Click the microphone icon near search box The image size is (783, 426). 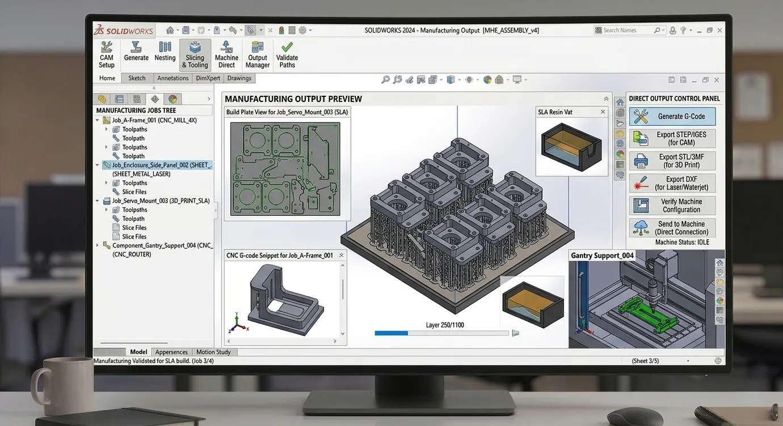(x=672, y=30)
